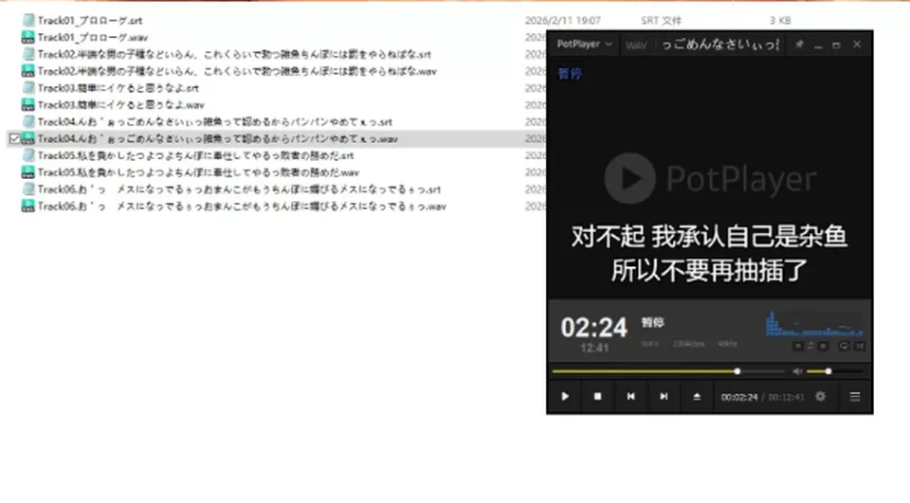Select the Track06 .srt file name
The height and width of the screenshot is (503, 910).
coord(239,189)
